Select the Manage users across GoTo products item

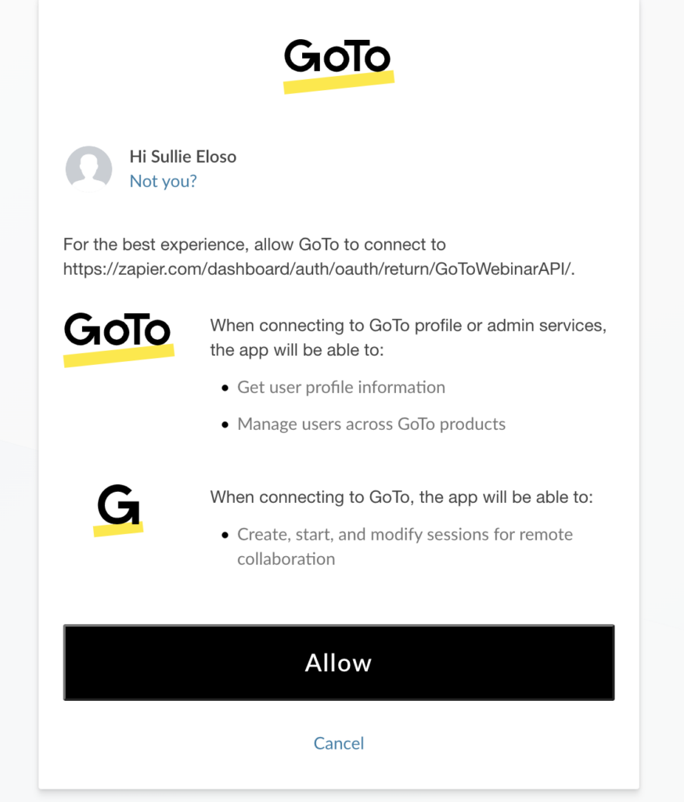click(371, 424)
